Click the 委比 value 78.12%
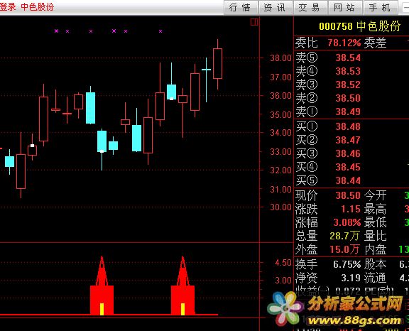The image size is (409, 331). [344, 43]
